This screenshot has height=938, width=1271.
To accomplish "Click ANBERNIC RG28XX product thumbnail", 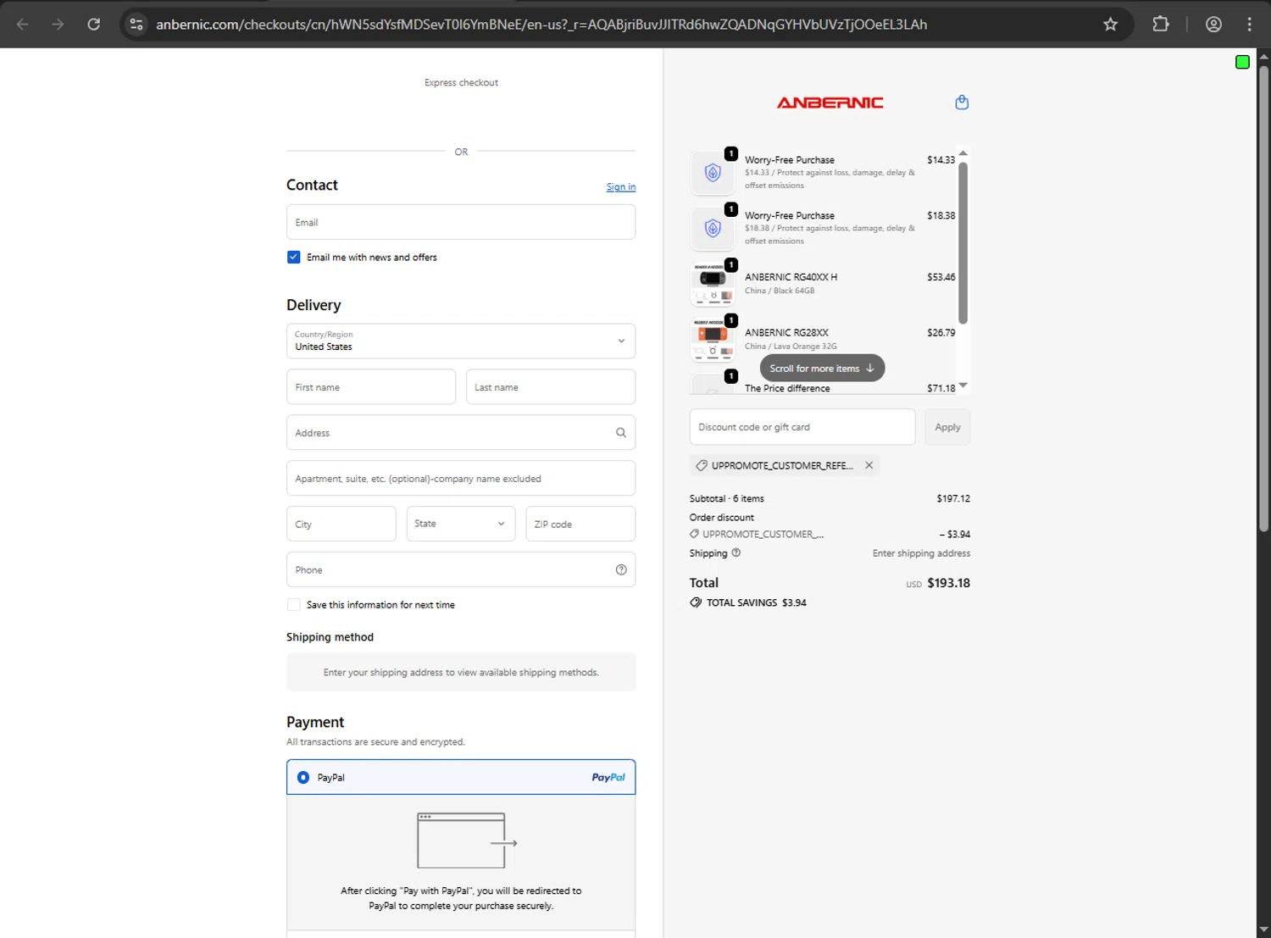I will [713, 340].
